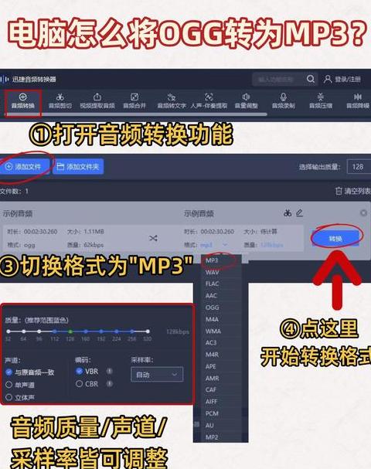Open the 音频压缩 audio compression tool
The width and height of the screenshot is (371, 469).
click(x=321, y=100)
